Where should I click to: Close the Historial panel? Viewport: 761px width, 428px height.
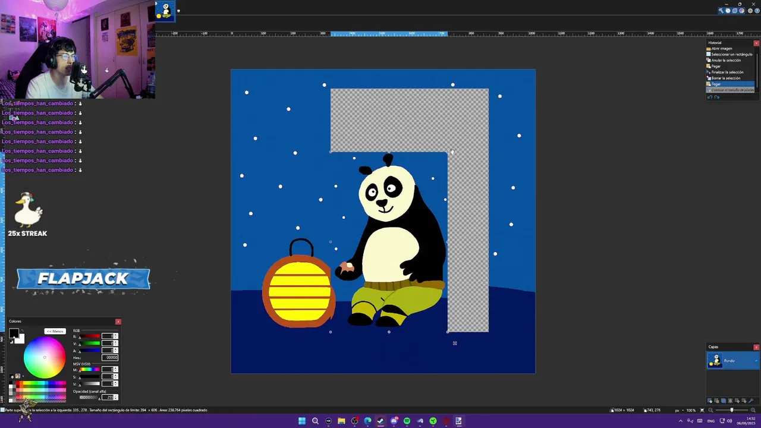point(756,43)
